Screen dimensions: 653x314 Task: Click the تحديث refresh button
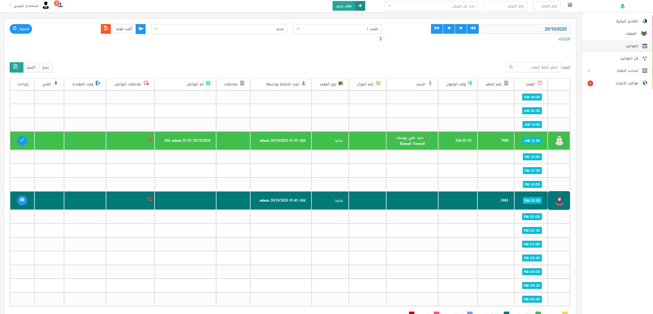pyautogui.click(x=21, y=29)
